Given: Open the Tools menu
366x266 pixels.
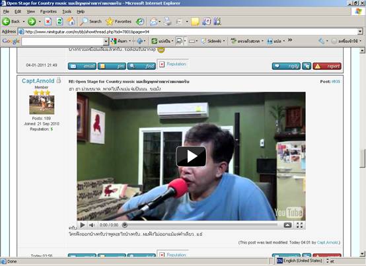Looking at the screenshot, I should pyautogui.click(x=67, y=11).
